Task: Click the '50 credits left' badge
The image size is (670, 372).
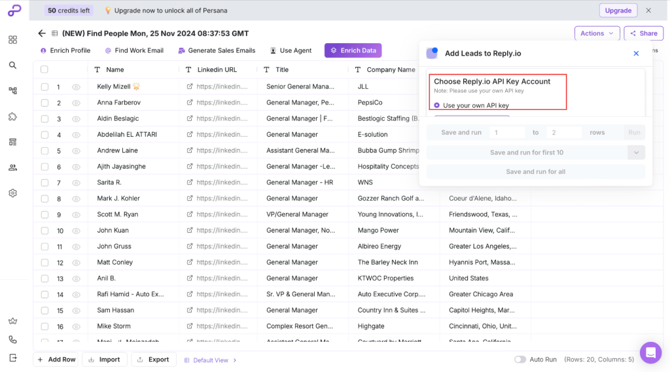Action: coord(69,10)
